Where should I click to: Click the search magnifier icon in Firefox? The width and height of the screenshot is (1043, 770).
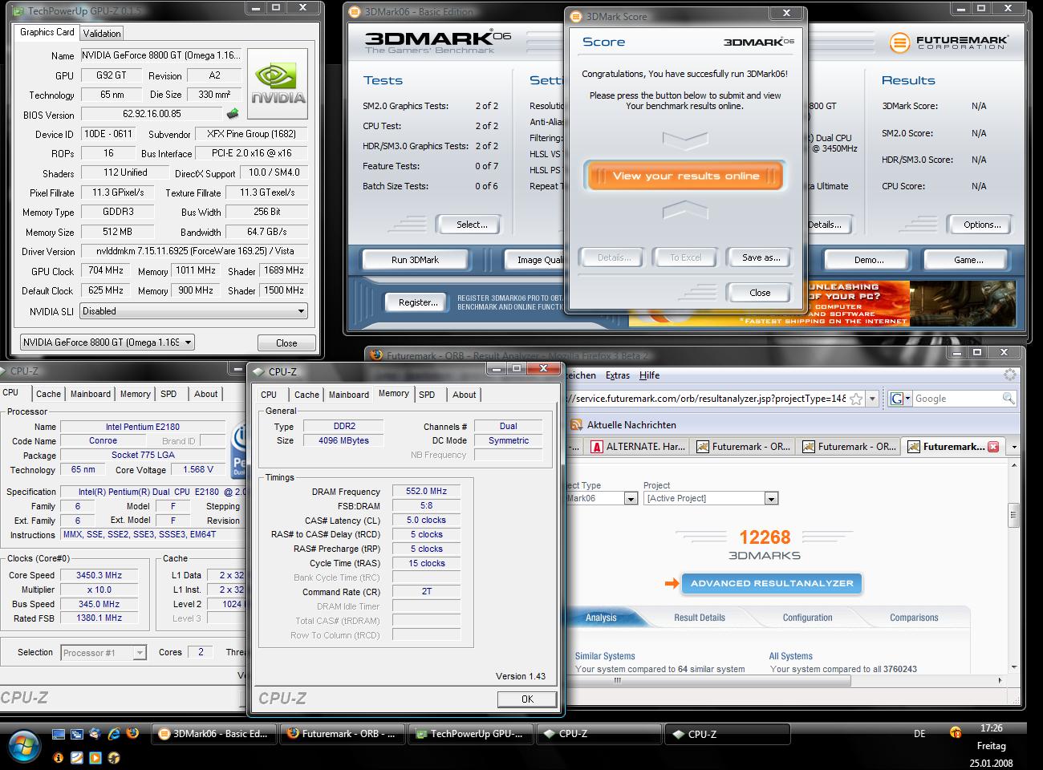tap(1009, 399)
